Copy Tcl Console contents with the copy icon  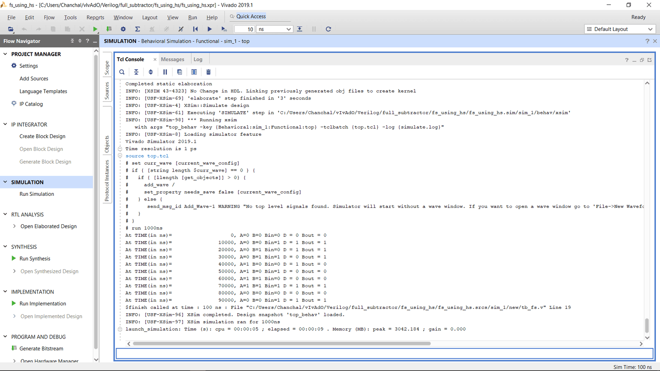(x=179, y=72)
